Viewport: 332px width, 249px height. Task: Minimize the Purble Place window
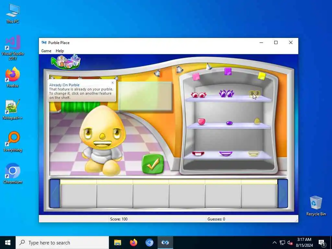261,42
